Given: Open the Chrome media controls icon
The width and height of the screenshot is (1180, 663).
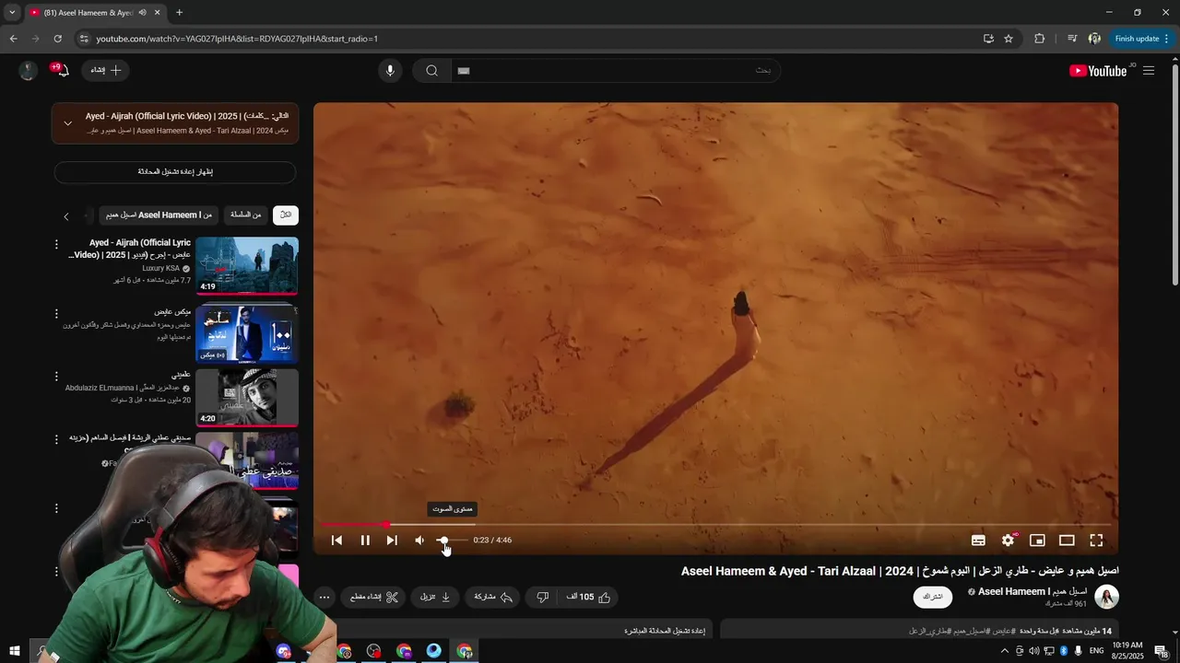Looking at the screenshot, I should click(1071, 39).
